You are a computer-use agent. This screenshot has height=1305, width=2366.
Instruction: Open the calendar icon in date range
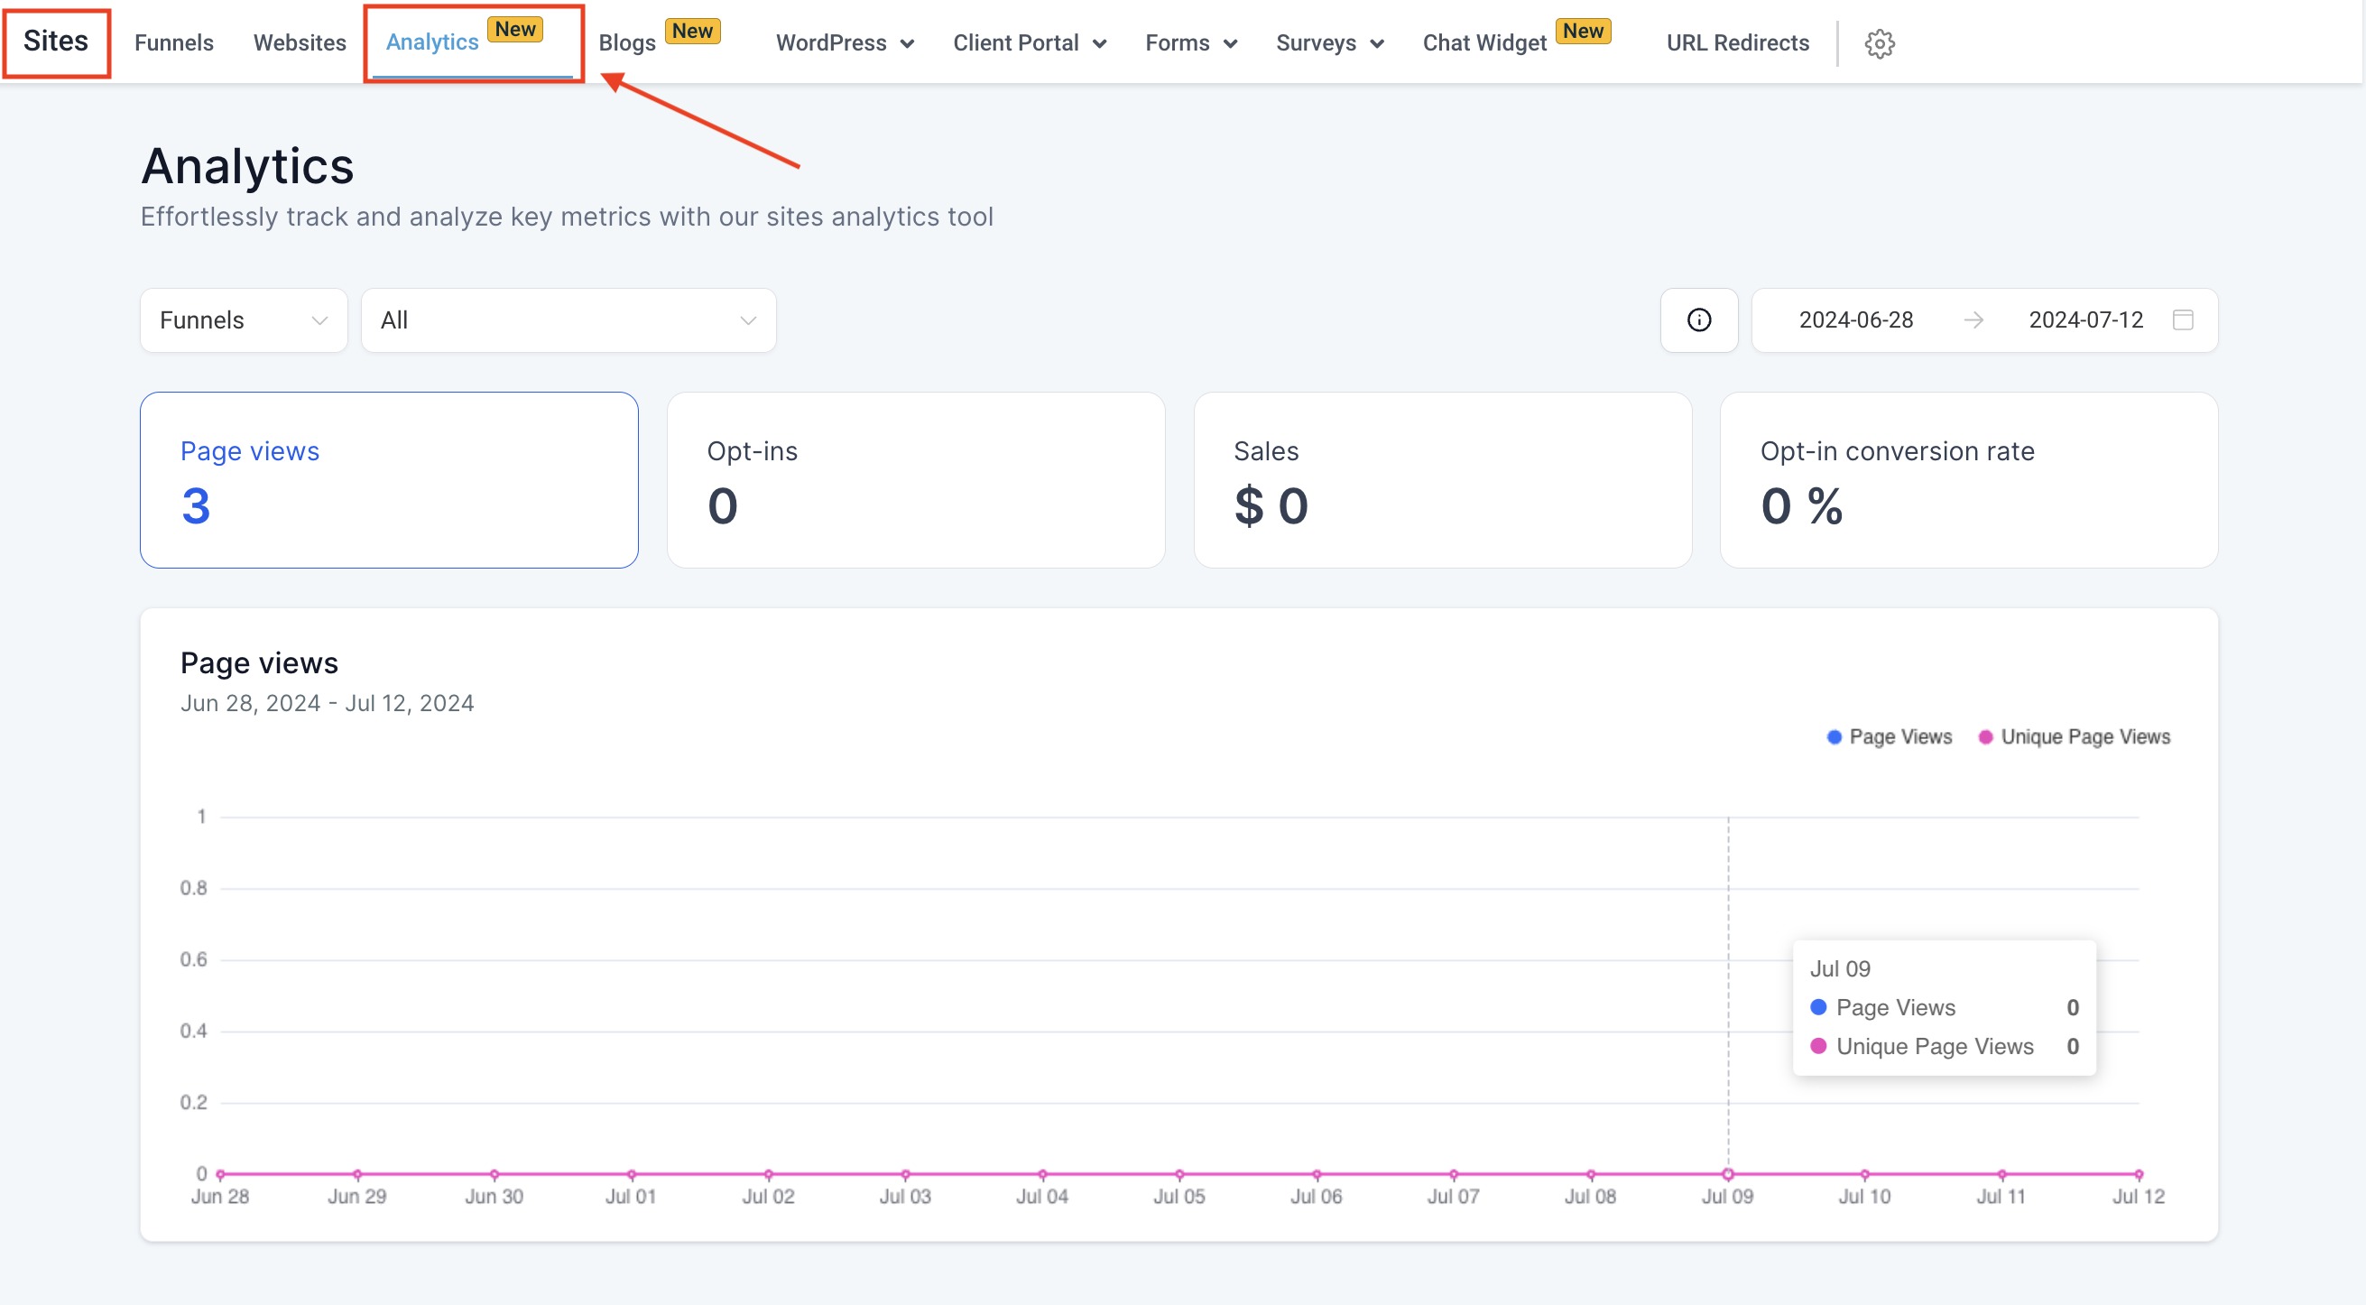[x=2182, y=319]
